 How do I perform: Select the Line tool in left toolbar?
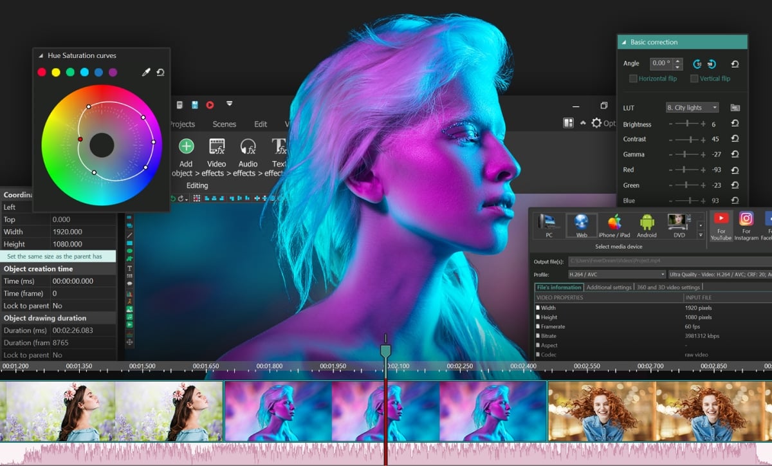click(129, 235)
